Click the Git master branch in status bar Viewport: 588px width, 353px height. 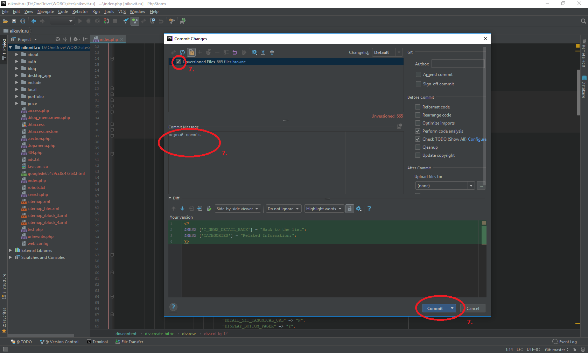pyautogui.click(x=556, y=350)
